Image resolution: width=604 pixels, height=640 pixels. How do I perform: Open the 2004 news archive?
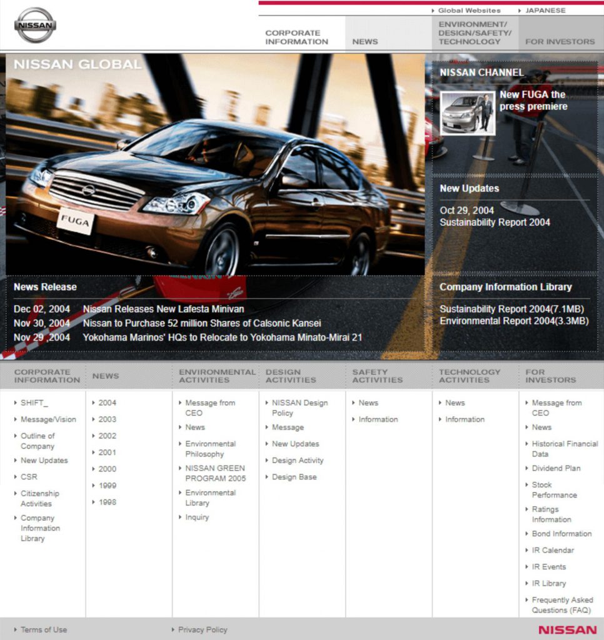[107, 403]
